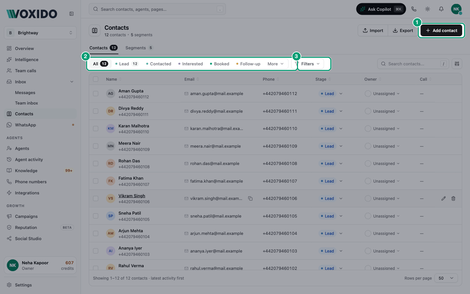The width and height of the screenshot is (470, 294).
Task: Go to WhatsApp in sidebar
Action: 40,125
